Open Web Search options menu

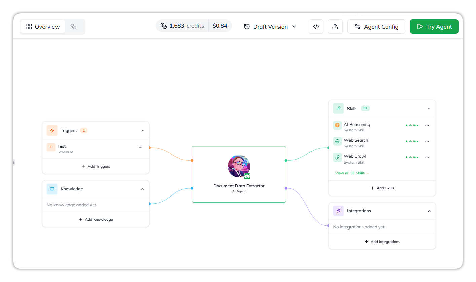pyautogui.click(x=427, y=141)
